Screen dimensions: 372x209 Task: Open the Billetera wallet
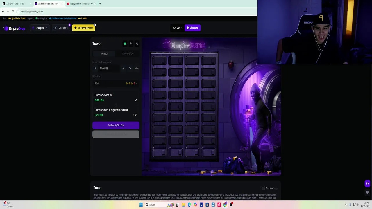pyautogui.click(x=192, y=28)
